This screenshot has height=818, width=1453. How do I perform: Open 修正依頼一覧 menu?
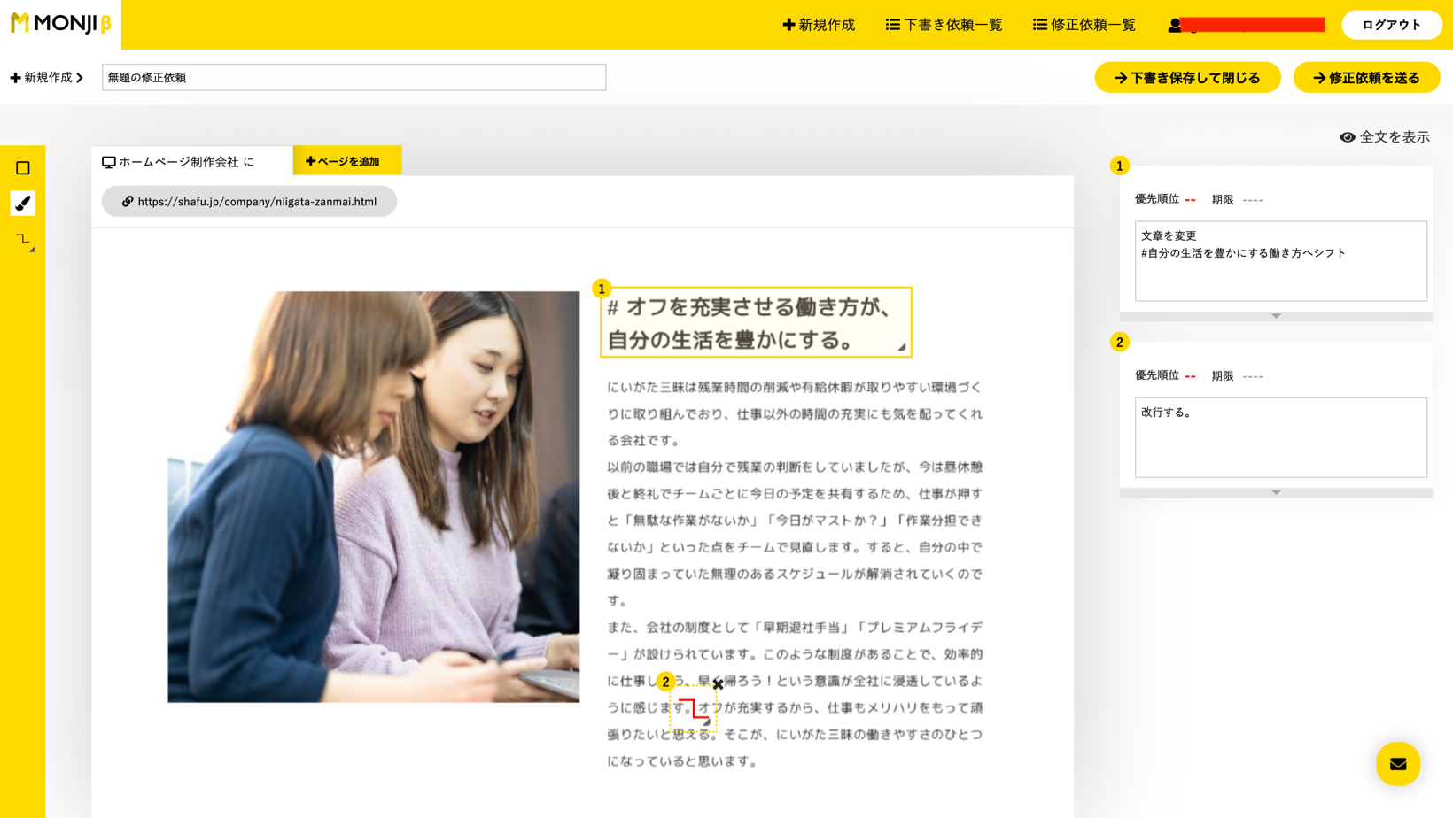[1084, 25]
